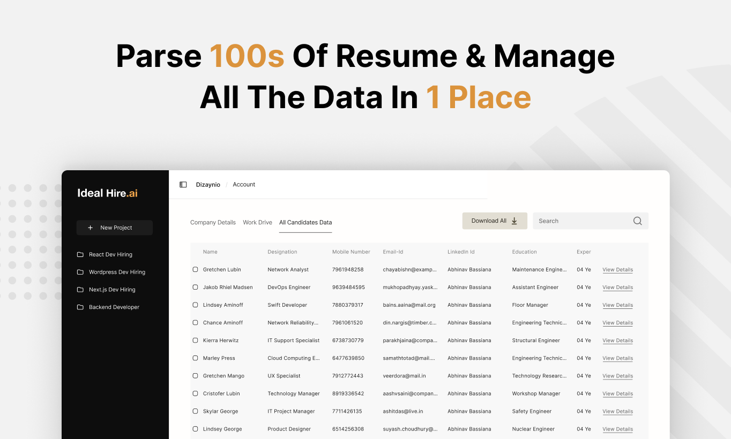Click the Product Designer designation cell
The height and width of the screenshot is (439, 731).
tap(289, 429)
